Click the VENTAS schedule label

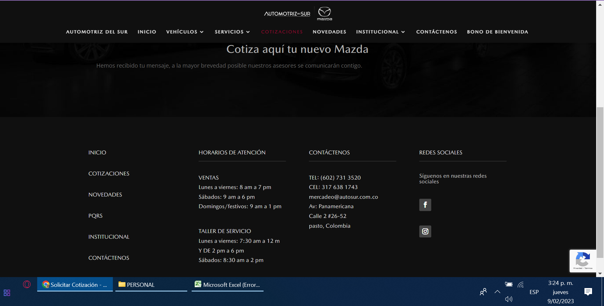click(x=209, y=178)
